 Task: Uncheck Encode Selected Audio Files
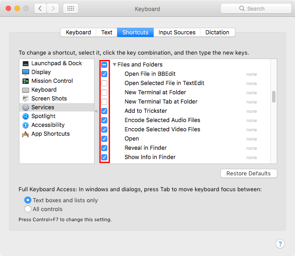104,120
